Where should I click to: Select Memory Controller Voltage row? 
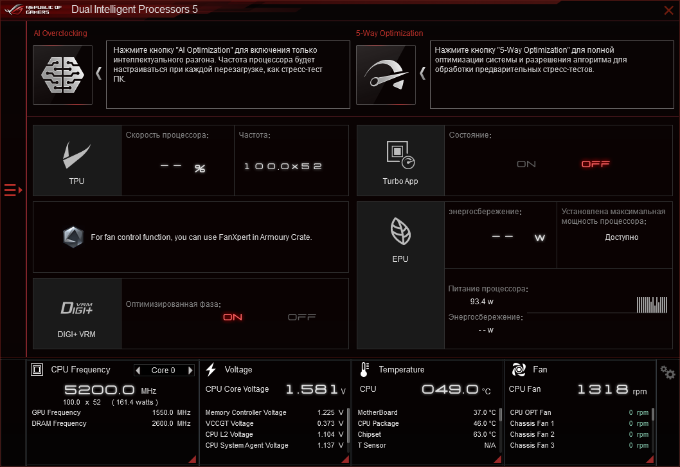click(274, 413)
